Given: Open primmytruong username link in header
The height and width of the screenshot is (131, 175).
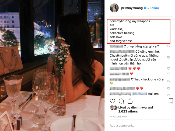Looking at the screenshot, I should 132,8.
